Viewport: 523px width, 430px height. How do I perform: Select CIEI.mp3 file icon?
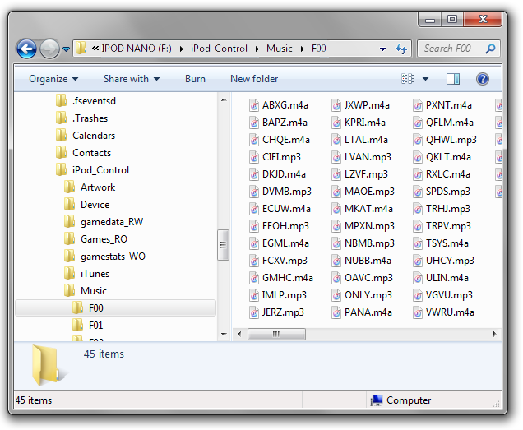point(254,157)
